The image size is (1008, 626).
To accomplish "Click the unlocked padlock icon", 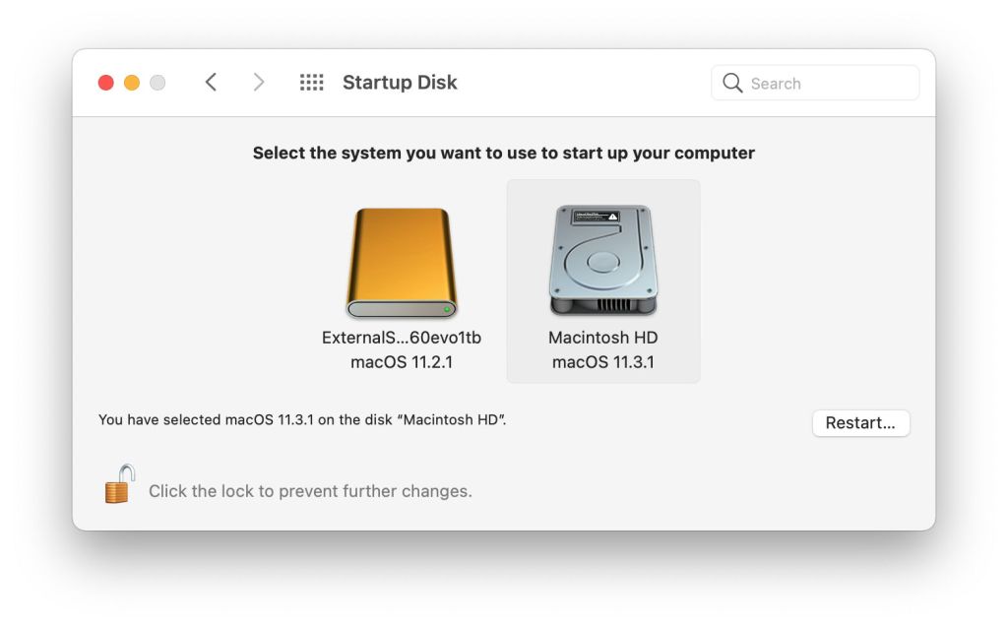I will (x=119, y=485).
